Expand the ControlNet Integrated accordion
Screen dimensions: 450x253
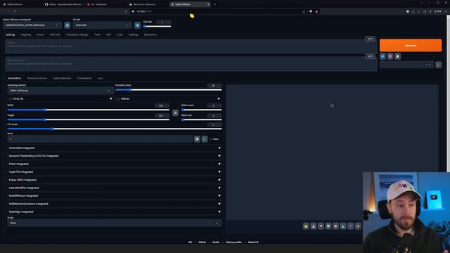click(115, 148)
